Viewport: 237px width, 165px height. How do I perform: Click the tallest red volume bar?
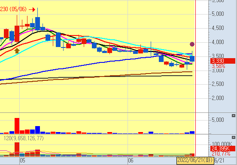pos(17,126)
